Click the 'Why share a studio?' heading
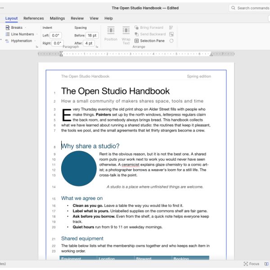270x270 pixels. [90, 146]
